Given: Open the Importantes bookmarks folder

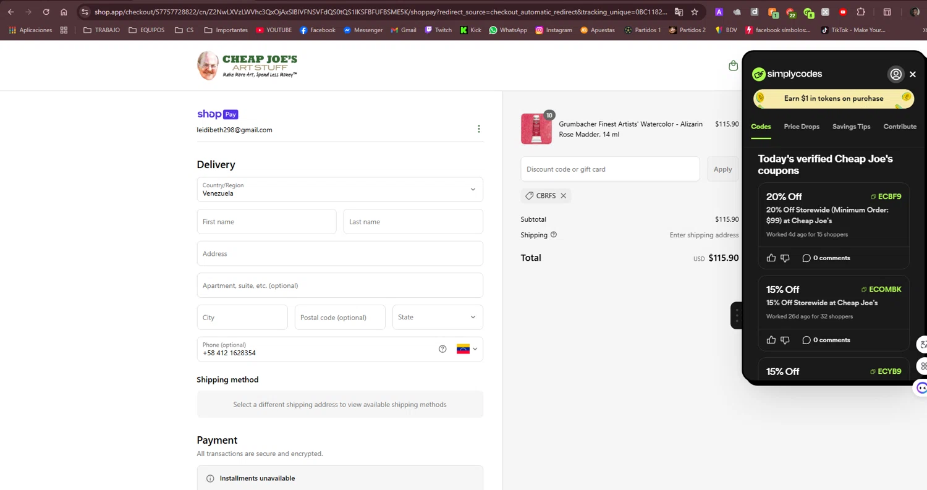Looking at the screenshot, I should (x=226, y=30).
